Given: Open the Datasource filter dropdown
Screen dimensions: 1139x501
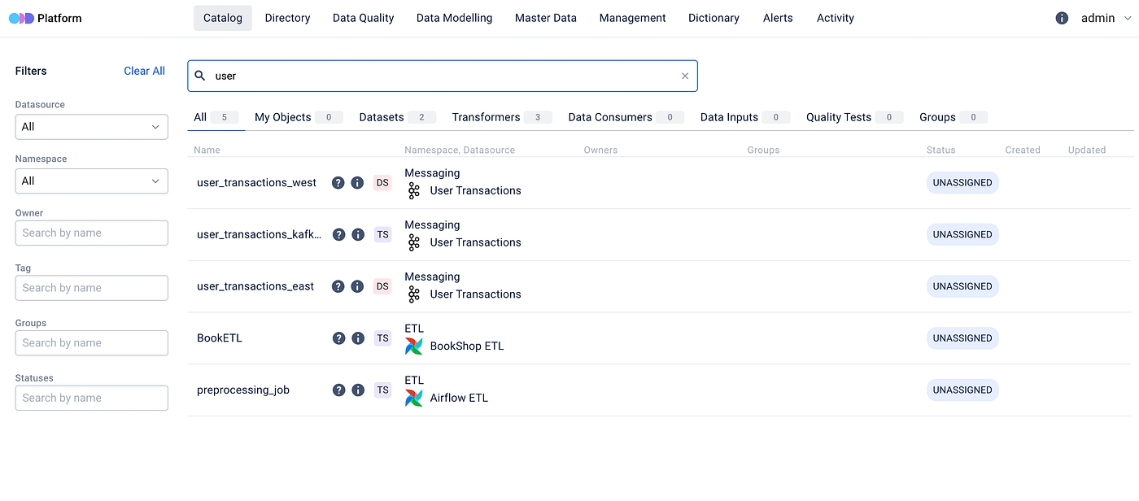Looking at the screenshot, I should point(91,127).
